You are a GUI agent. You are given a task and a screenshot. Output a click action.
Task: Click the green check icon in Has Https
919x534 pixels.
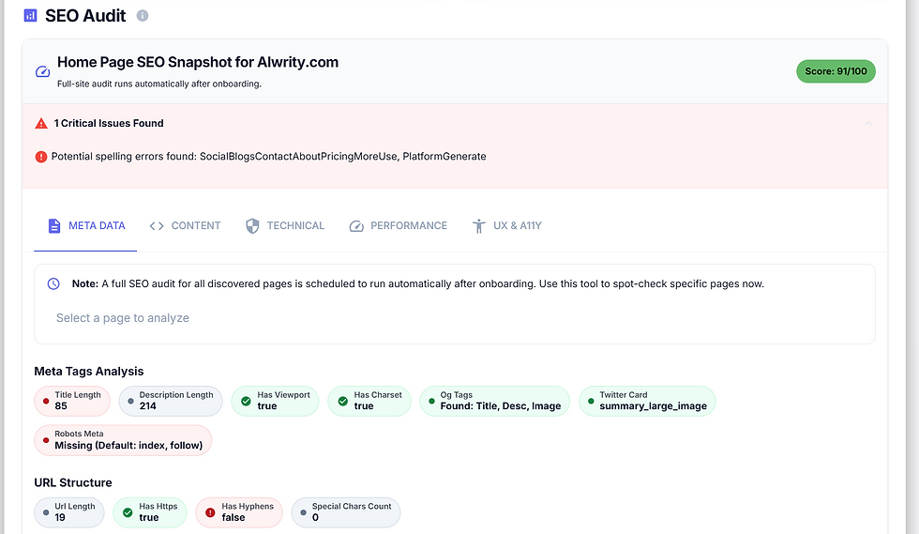click(x=128, y=512)
